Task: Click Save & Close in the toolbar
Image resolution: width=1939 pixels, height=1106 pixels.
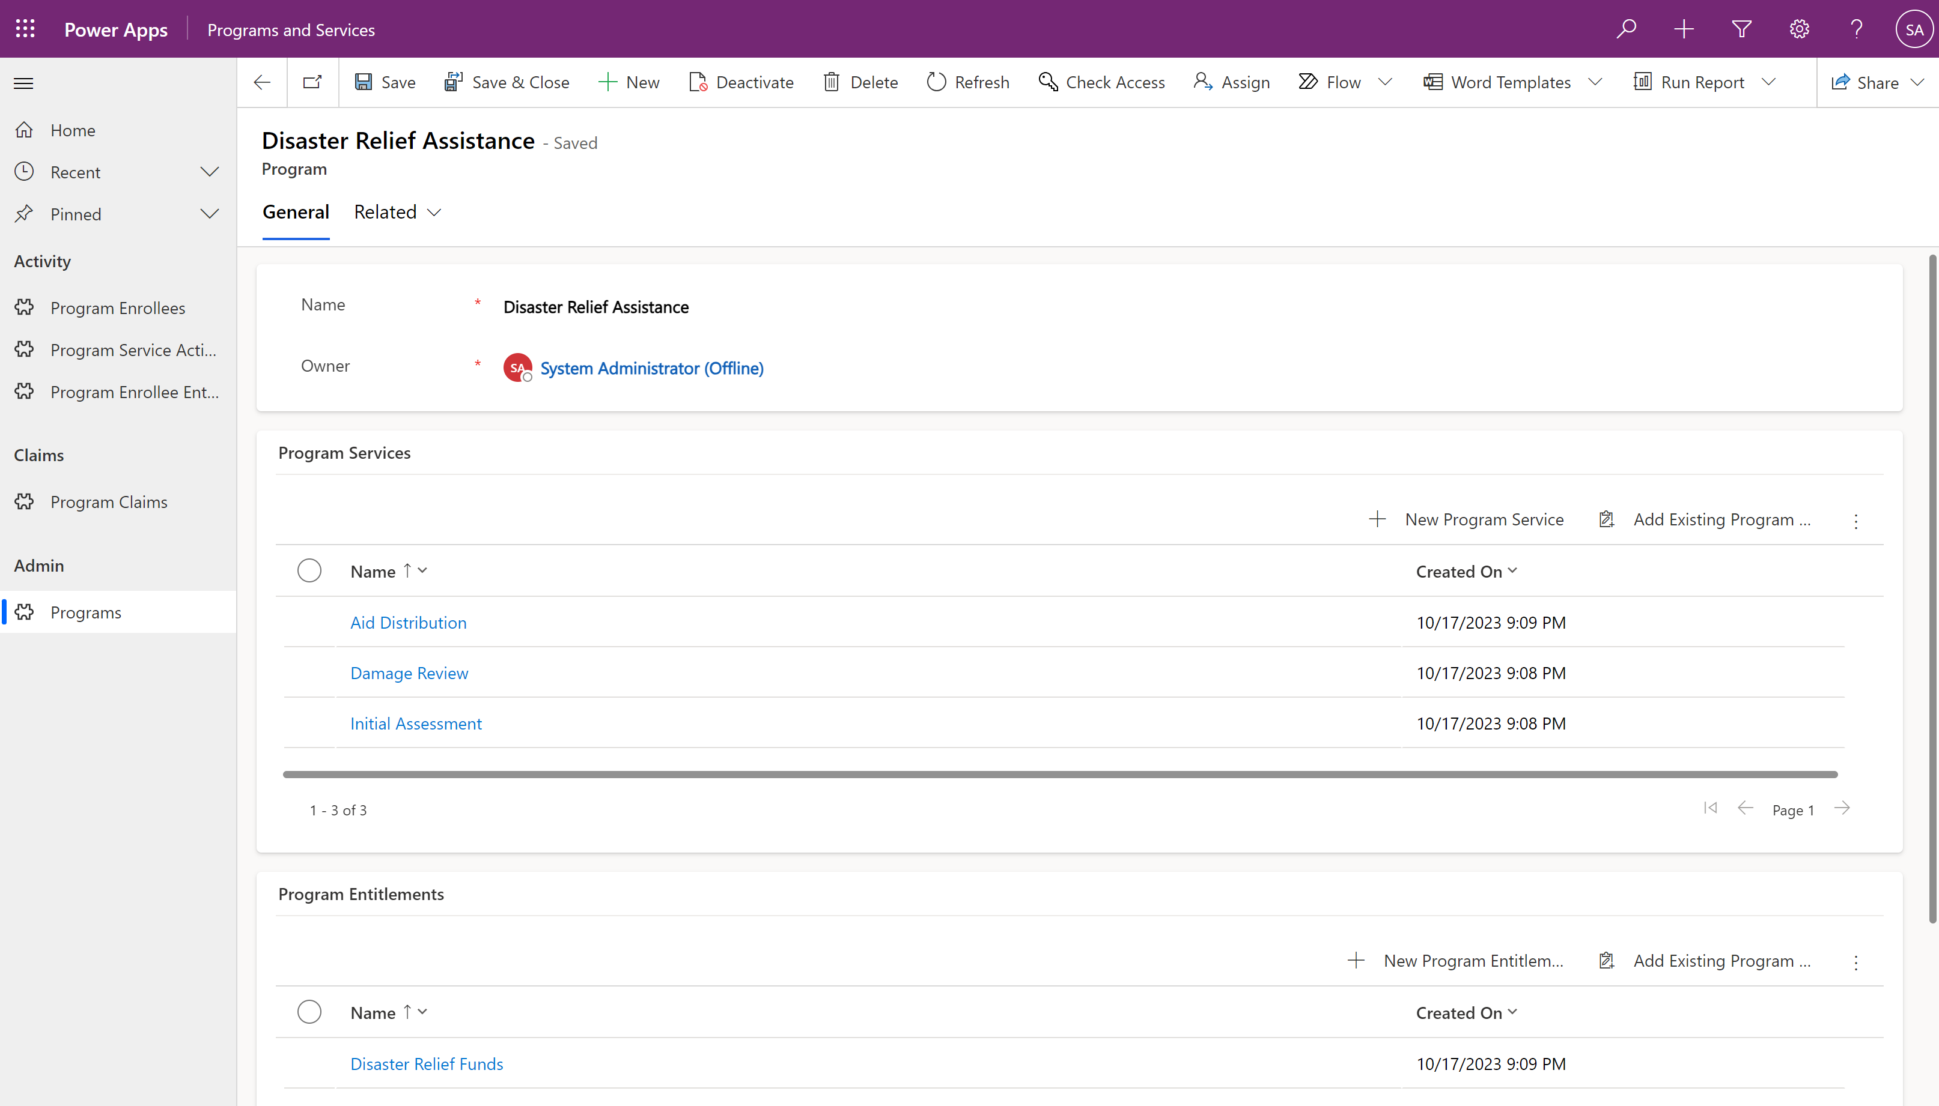Action: pos(507,82)
